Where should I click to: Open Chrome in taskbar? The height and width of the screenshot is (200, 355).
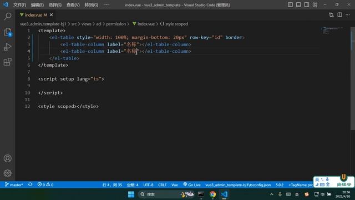[x=212, y=194]
